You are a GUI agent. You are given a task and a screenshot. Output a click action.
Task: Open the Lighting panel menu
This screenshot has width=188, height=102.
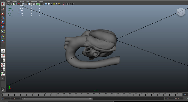(x=21, y=2)
